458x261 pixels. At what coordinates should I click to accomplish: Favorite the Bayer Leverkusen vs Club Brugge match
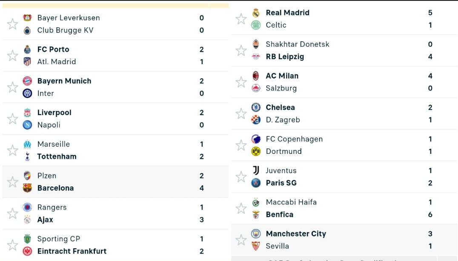pyautogui.click(x=13, y=24)
